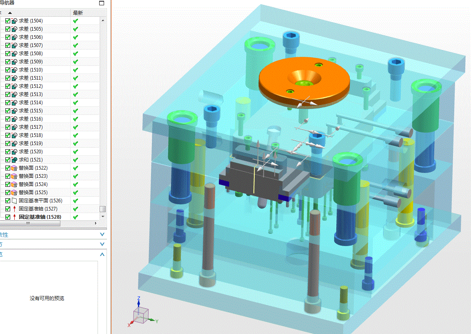The width and height of the screenshot is (471, 334).
Task: Click the green status checkmark for 求和 (1521)
Action: click(76, 160)
